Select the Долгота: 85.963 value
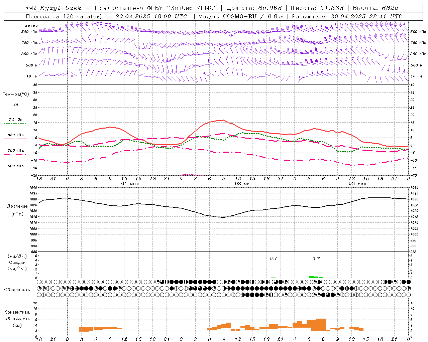Viewport: 428px width, 342px height. (254, 8)
